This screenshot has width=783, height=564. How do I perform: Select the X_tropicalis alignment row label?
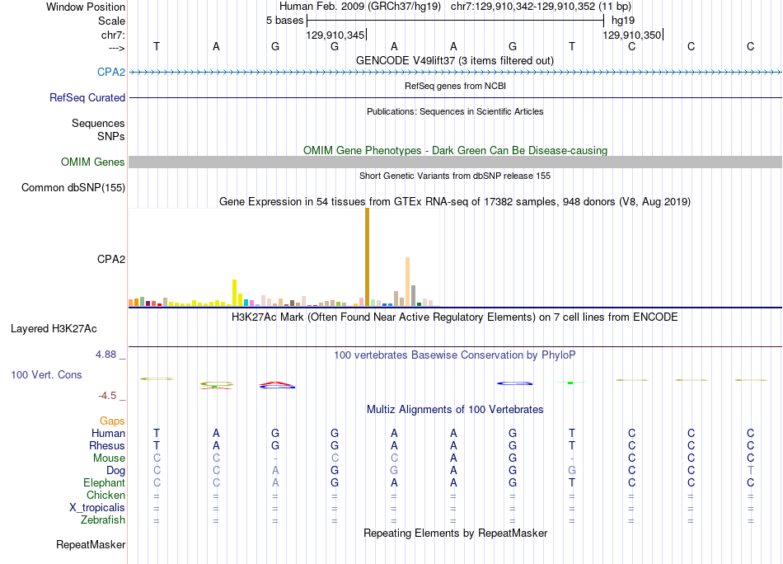pos(97,508)
